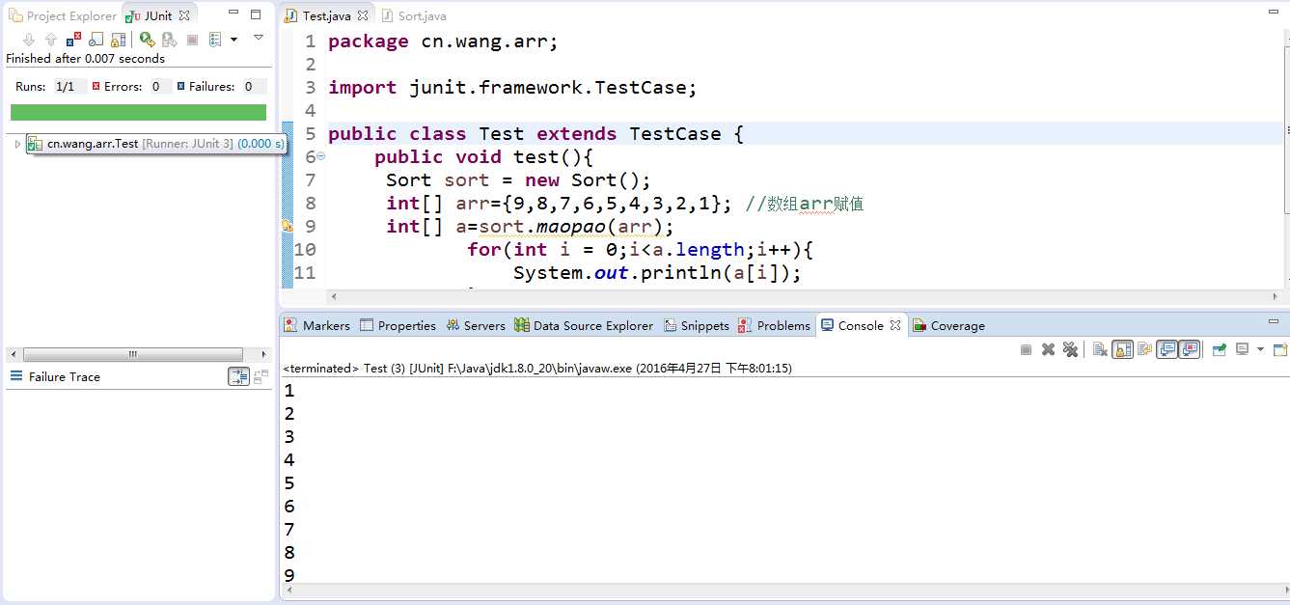The image size is (1290, 605).
Task: Click JUnit horizontal scrollbar right arrow
Action: pyautogui.click(x=263, y=354)
